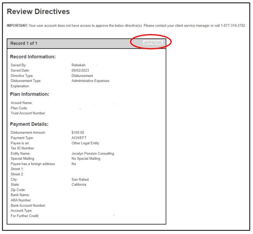Screen dimensions: 253x234
Task: Select the Trust Account Number label
Action: pos(28,113)
